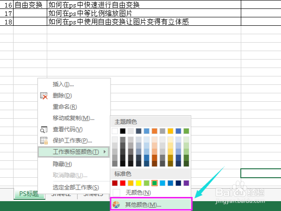Select row header 17
The height and width of the screenshot is (211, 281).
click(7, 13)
